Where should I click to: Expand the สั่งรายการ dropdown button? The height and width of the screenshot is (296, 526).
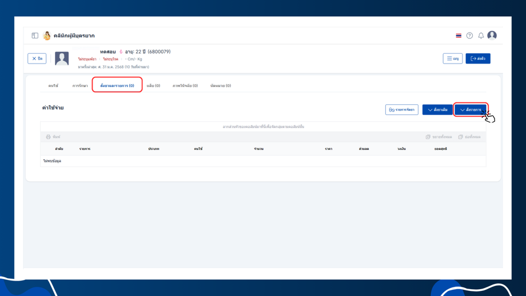(x=471, y=109)
